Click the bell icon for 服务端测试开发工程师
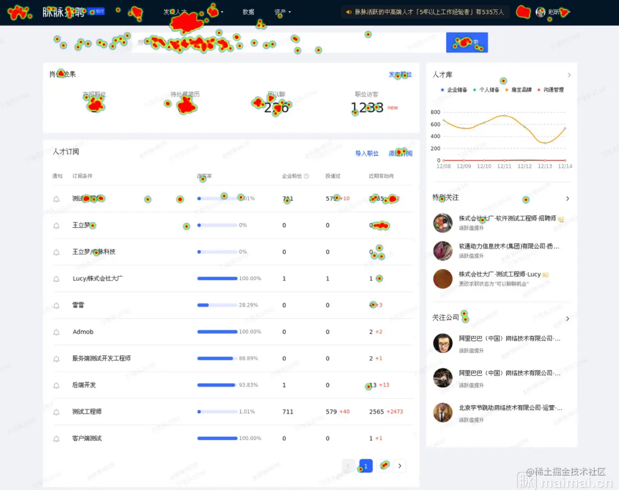 click(56, 359)
